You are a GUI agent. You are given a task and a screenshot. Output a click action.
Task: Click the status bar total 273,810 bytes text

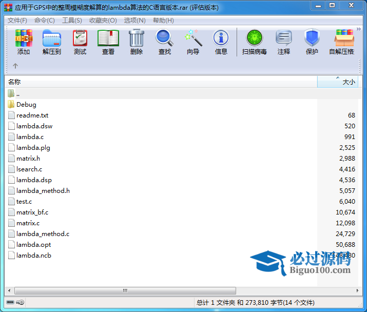255,302
